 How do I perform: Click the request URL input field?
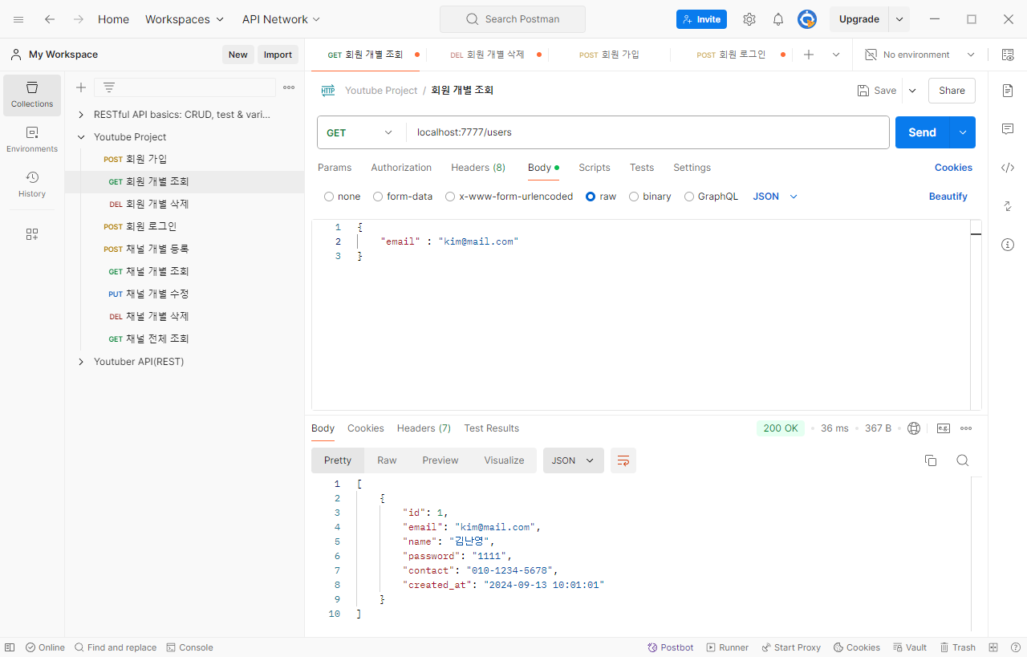(647, 132)
